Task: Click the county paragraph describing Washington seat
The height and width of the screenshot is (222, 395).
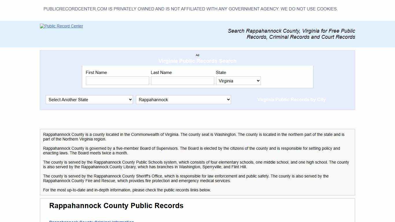Action: pos(193,136)
